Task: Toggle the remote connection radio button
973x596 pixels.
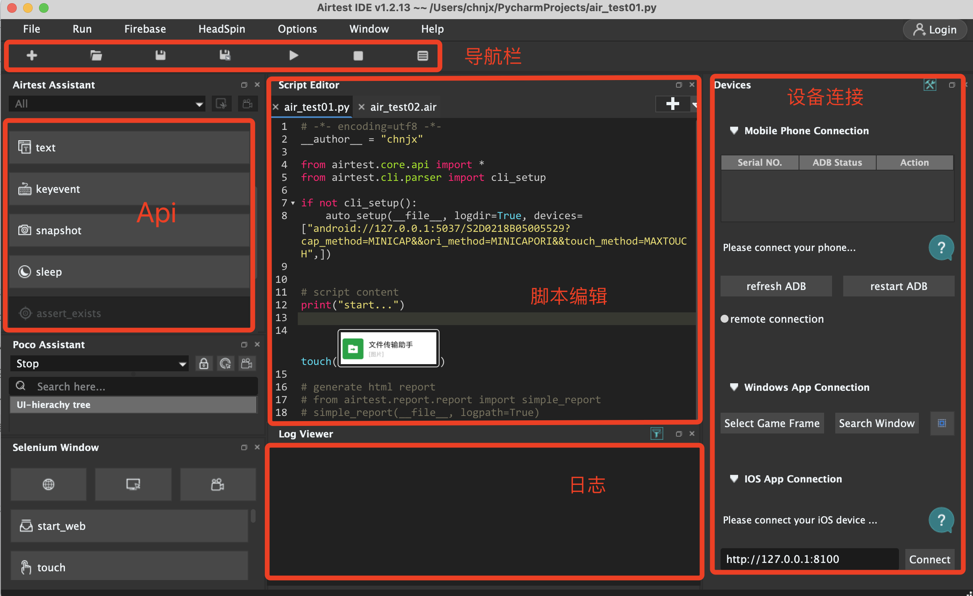Action: 725,319
